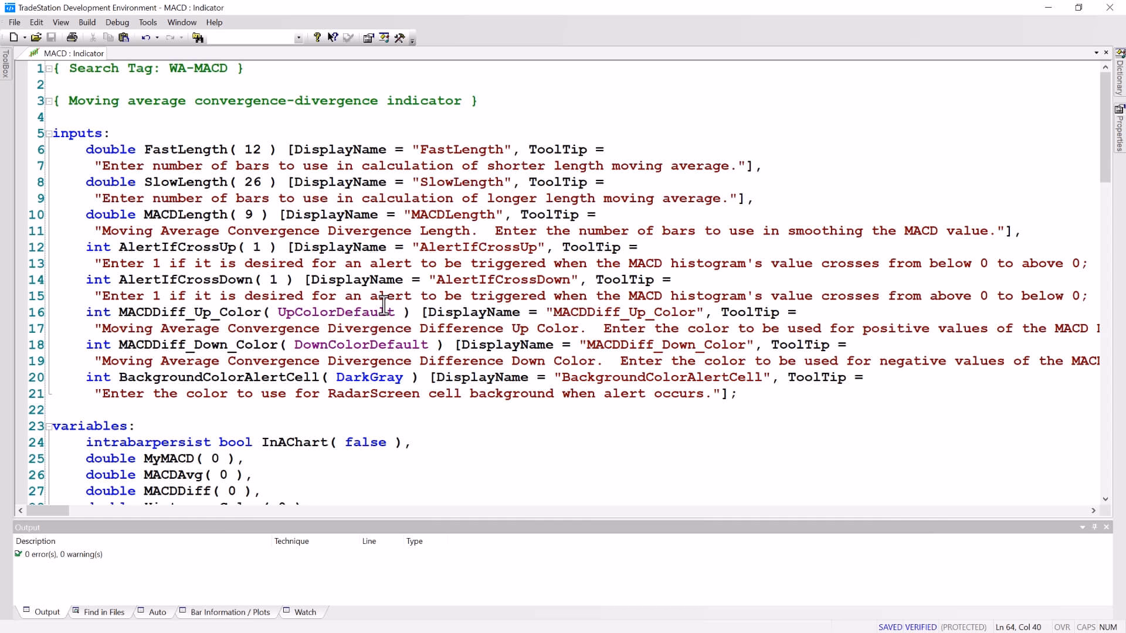Viewport: 1126px width, 633px height.
Task: Toggle overtype mode via OVR indicator
Action: (x=1061, y=627)
